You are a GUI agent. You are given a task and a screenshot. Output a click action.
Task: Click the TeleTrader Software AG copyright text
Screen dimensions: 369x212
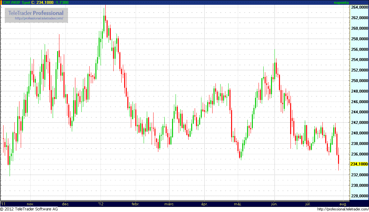tap(29, 209)
